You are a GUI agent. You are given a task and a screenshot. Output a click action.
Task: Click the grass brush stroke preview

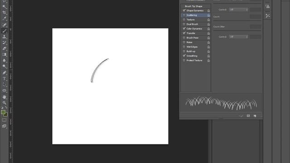[x=221, y=103]
